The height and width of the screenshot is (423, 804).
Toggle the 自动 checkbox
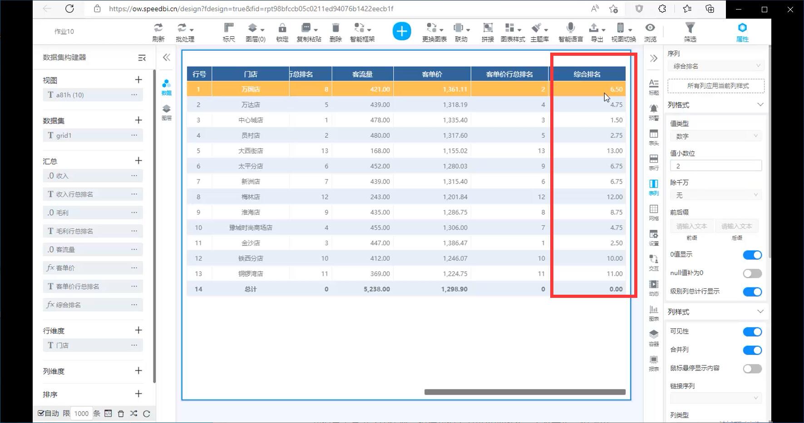[x=41, y=413]
